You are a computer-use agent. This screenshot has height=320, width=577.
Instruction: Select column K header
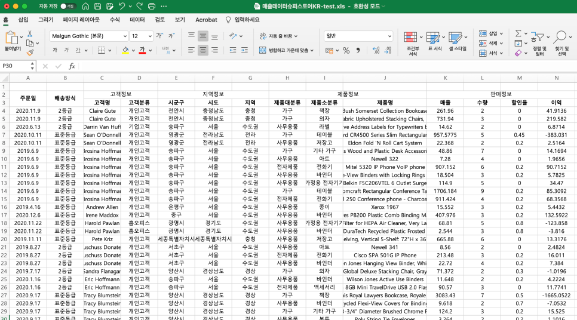[445, 78]
